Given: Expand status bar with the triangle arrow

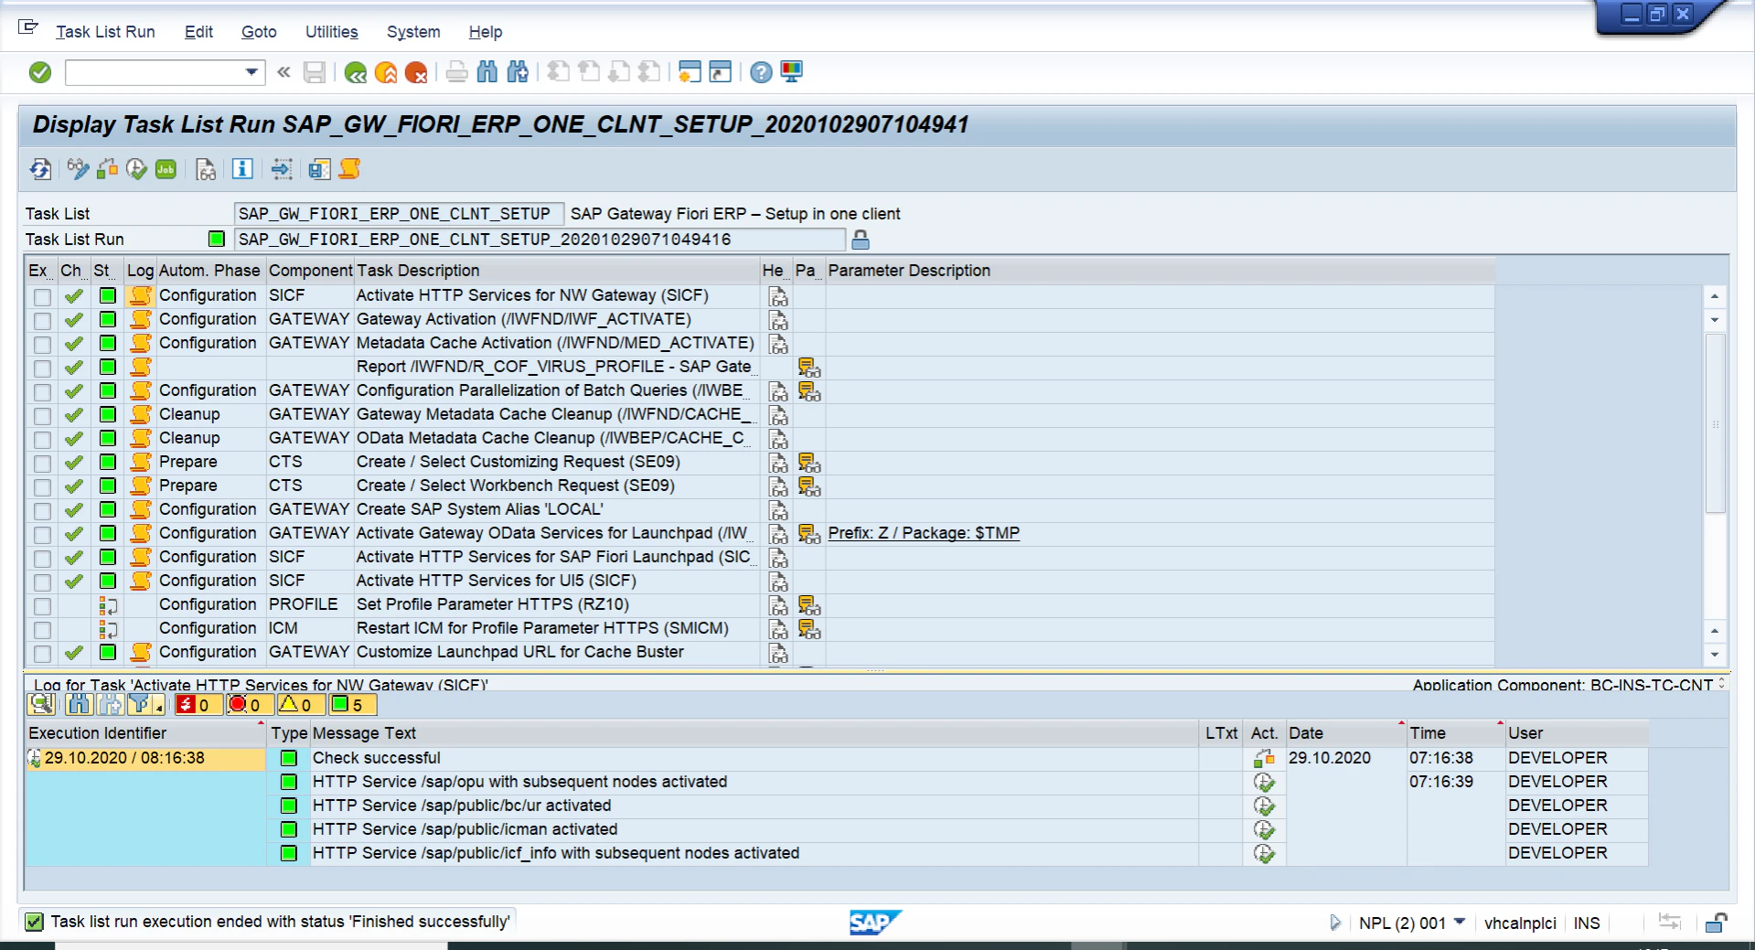Looking at the screenshot, I should click(x=1335, y=923).
